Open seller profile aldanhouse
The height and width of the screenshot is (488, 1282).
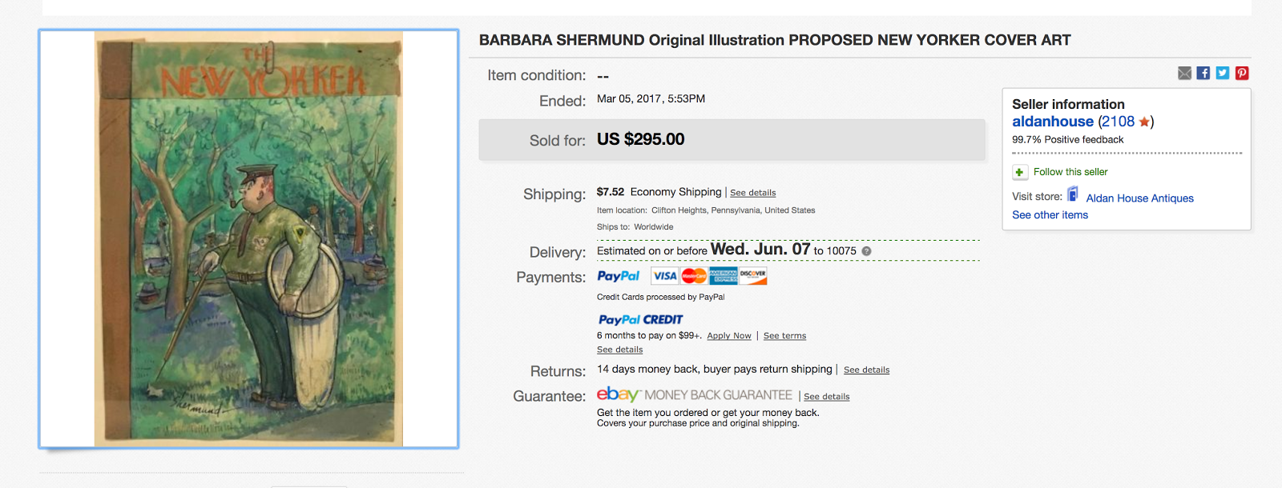pos(1053,122)
